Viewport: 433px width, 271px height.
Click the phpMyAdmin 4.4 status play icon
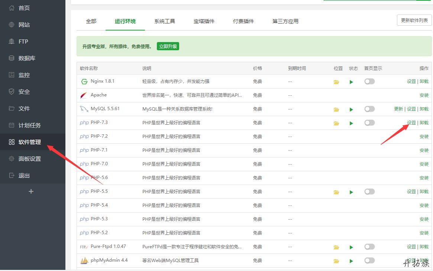coord(351,261)
